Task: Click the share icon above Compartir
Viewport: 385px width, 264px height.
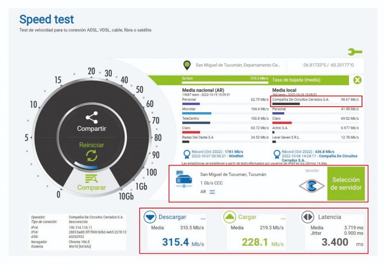Action: point(92,117)
